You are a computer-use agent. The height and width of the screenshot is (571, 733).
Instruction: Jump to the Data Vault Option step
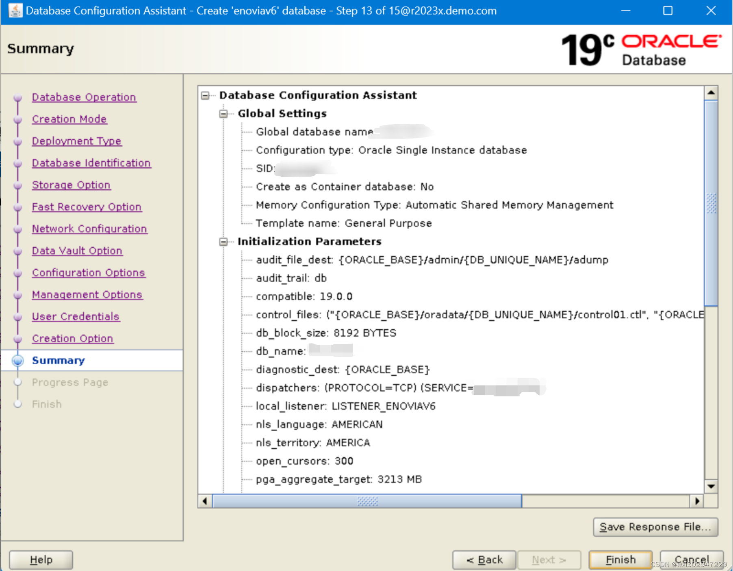pyautogui.click(x=77, y=251)
